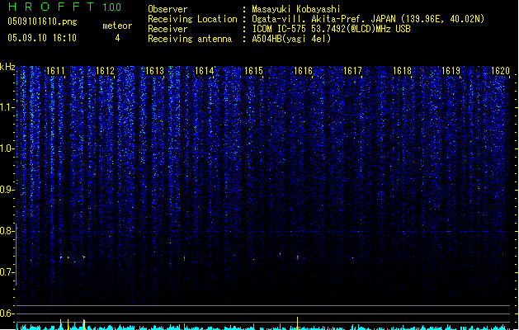This screenshot has width=519, height=330.
Task: Click the 1.0 kHz axis label
Action: click(x=7, y=148)
